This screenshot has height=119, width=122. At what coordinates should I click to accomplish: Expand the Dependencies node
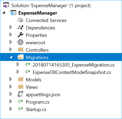[x=11, y=27]
